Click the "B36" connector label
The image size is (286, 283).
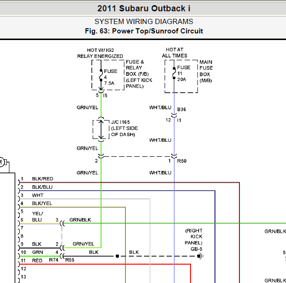pyautogui.click(x=182, y=109)
